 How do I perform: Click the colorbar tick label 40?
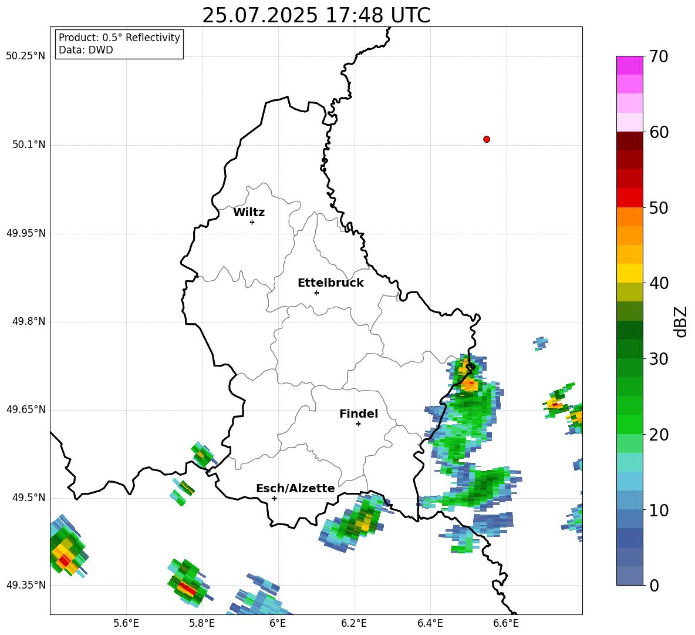click(659, 283)
